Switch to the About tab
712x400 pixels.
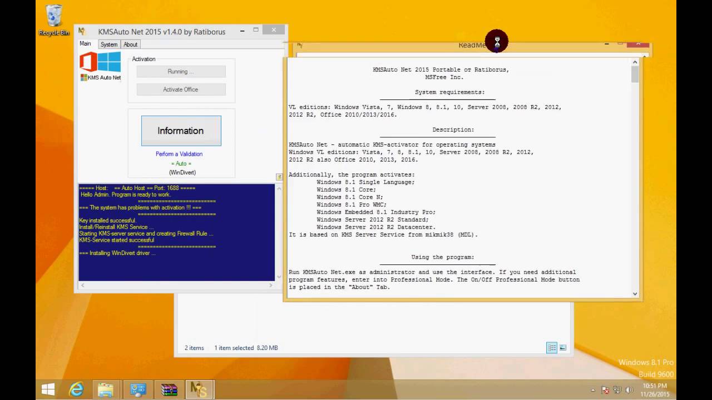(131, 44)
